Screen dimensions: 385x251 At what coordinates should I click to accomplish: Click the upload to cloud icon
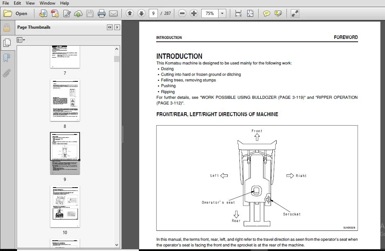pyautogui.click(x=78, y=13)
